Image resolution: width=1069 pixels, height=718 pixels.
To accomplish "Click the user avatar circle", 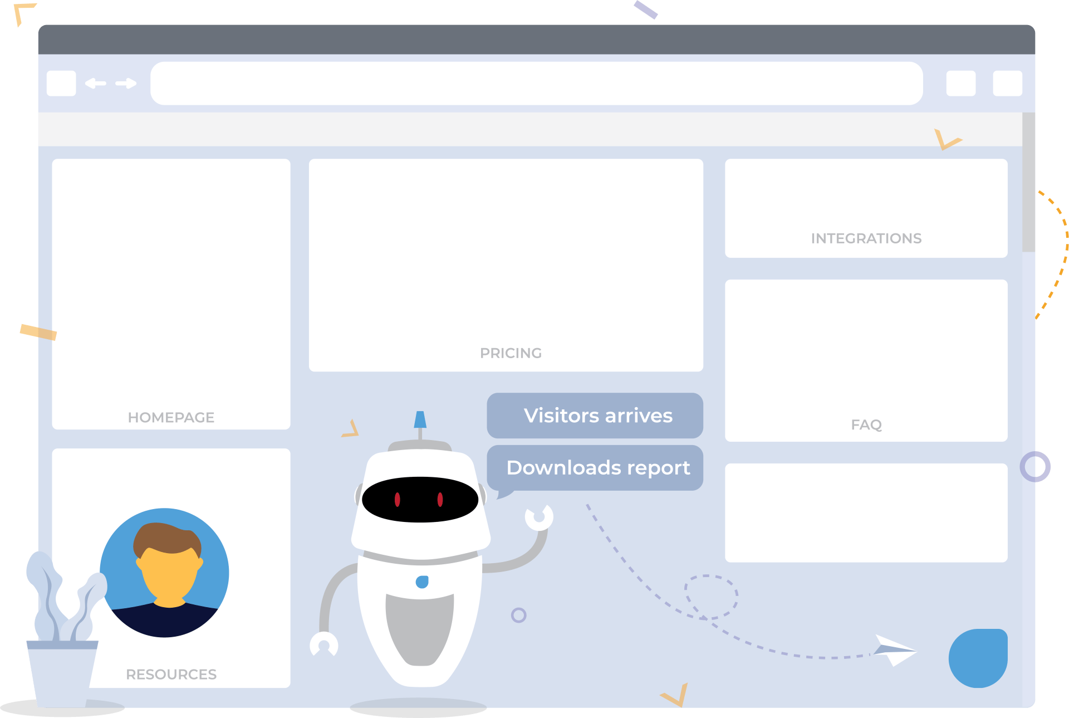I will [x=164, y=572].
